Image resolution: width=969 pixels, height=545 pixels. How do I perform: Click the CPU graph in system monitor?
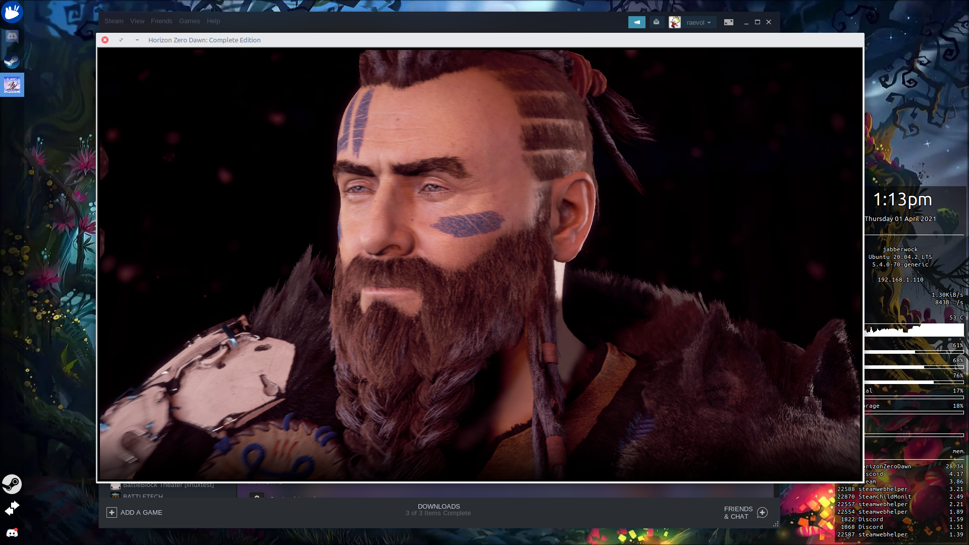click(914, 330)
